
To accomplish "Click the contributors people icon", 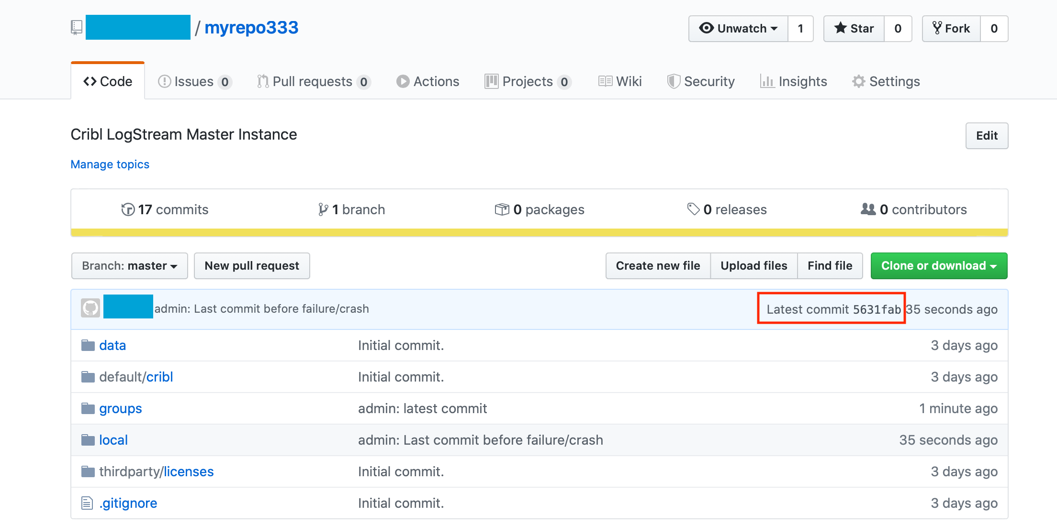I will click(868, 209).
